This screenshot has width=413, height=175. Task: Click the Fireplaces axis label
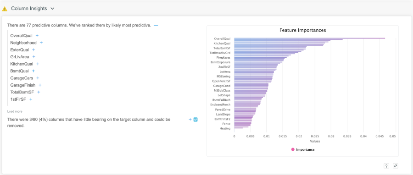pos(223,57)
